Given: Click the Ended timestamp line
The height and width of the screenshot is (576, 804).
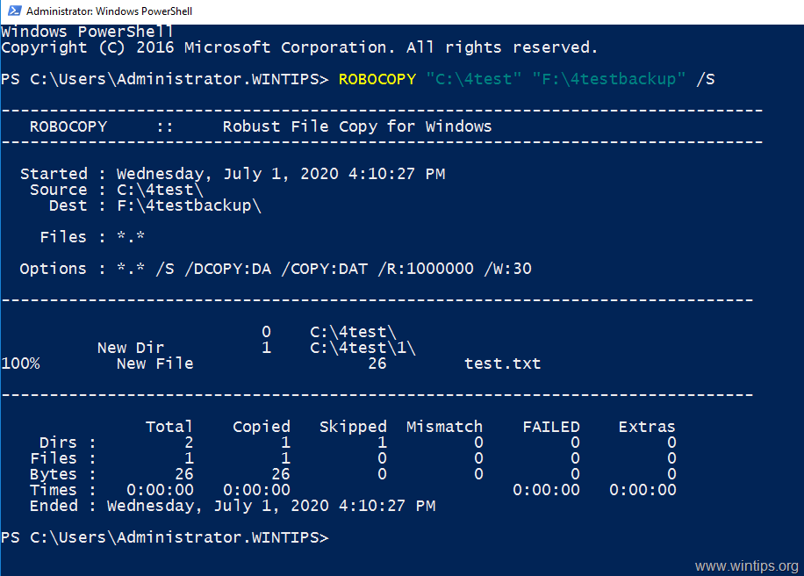Looking at the screenshot, I should coord(233,506).
